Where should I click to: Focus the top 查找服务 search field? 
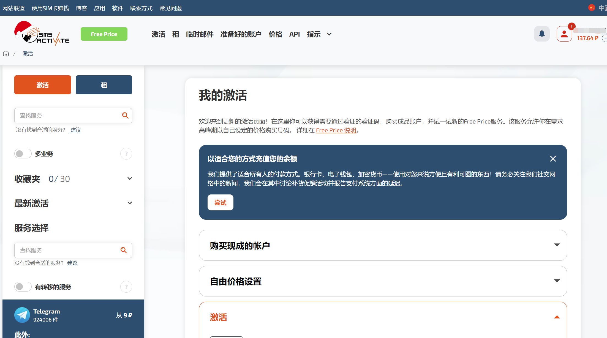73,116
